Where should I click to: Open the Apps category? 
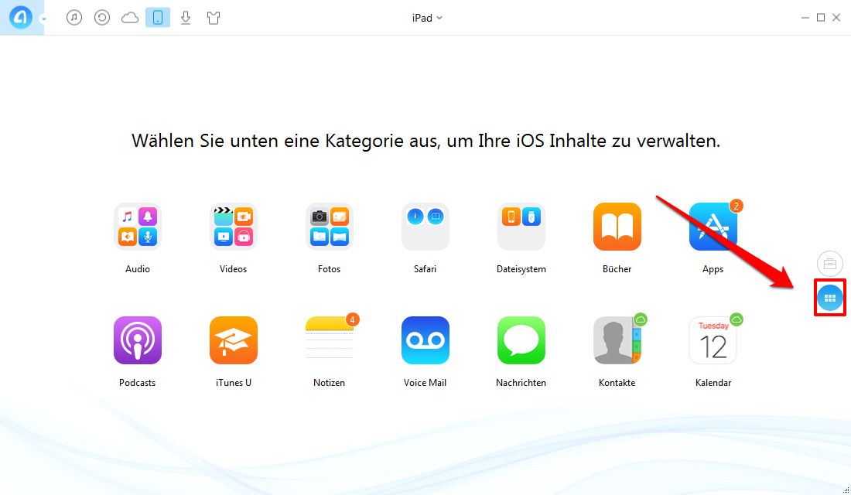pyautogui.click(x=713, y=227)
